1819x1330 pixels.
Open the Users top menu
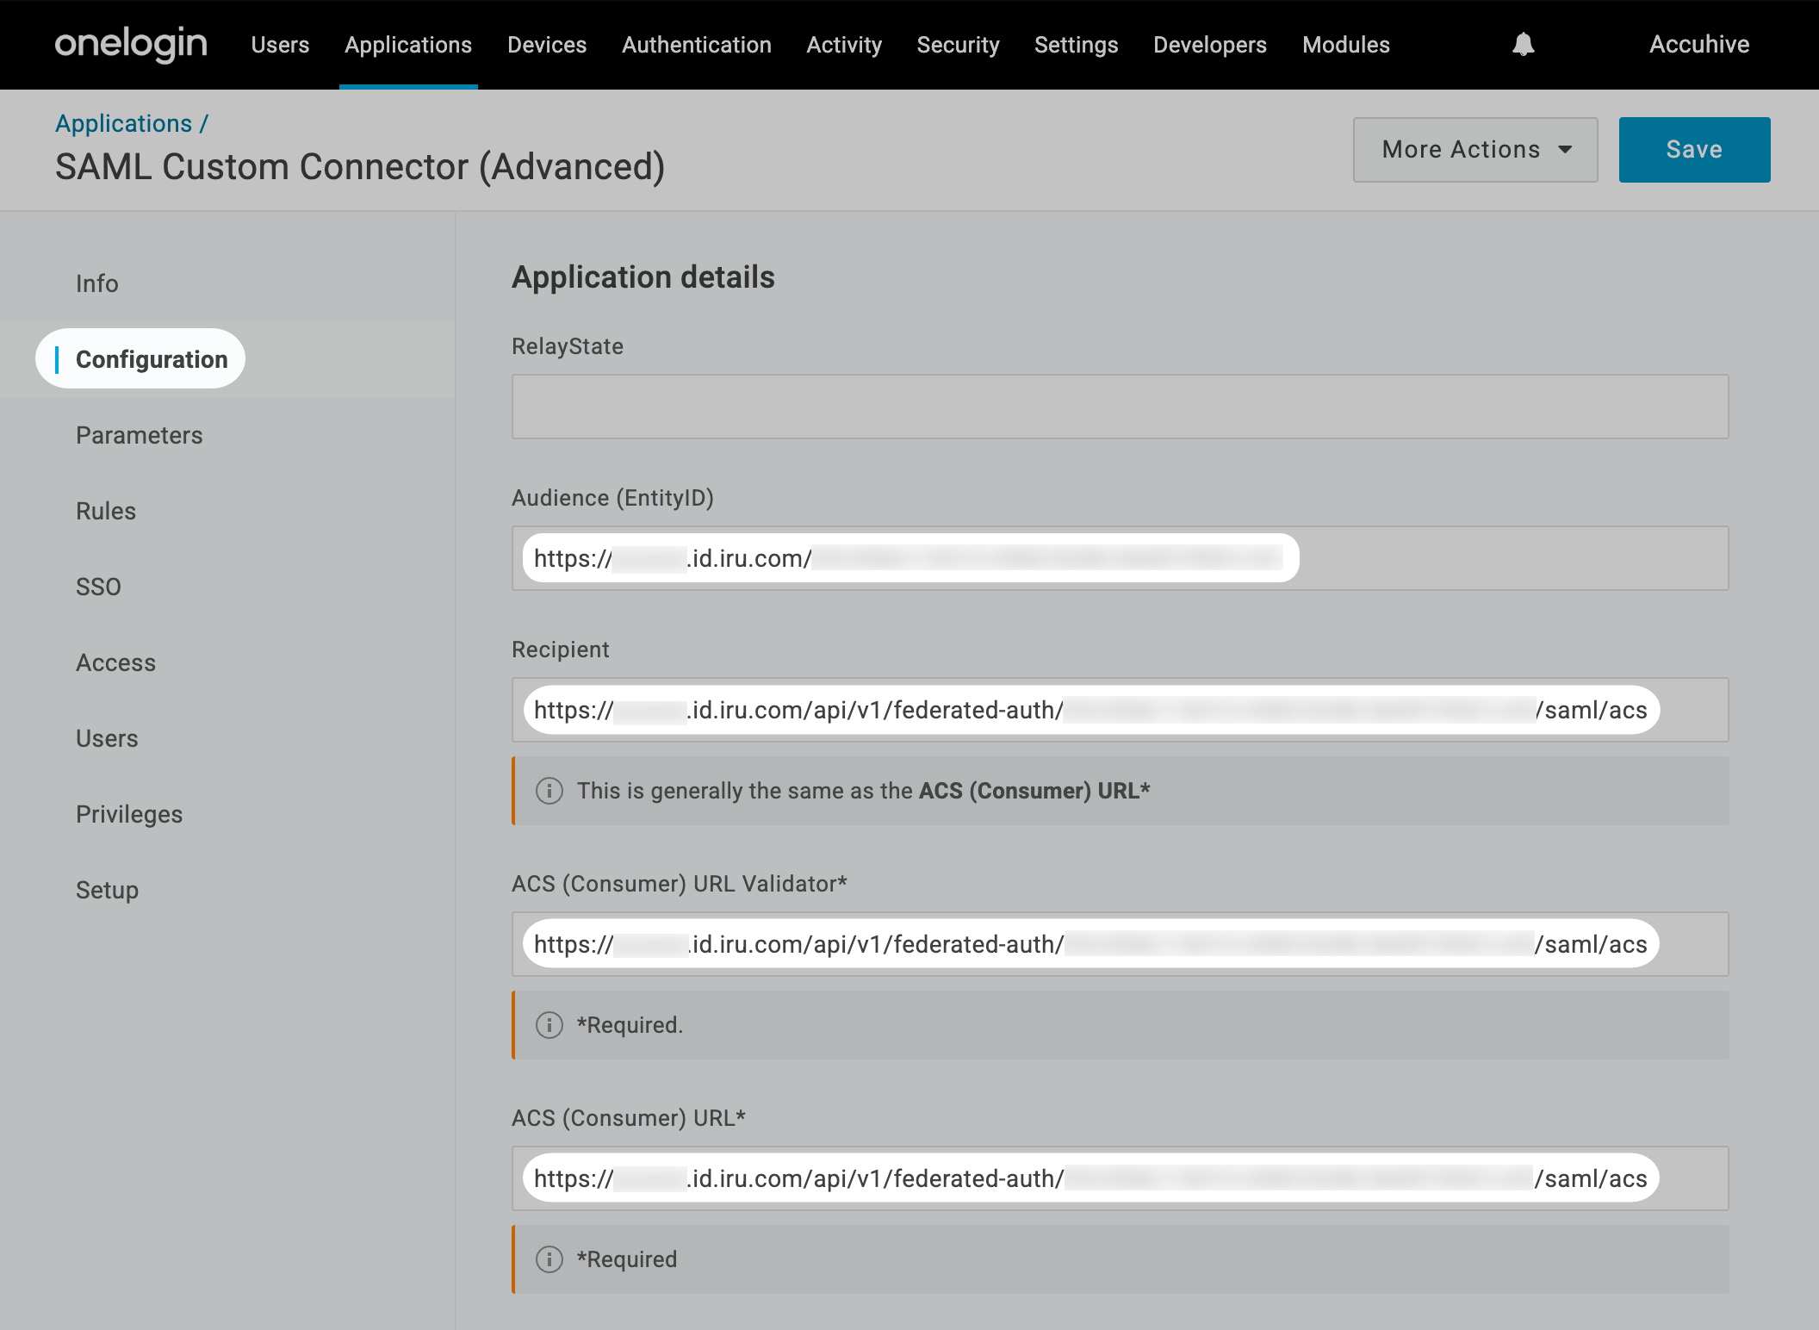click(x=280, y=45)
